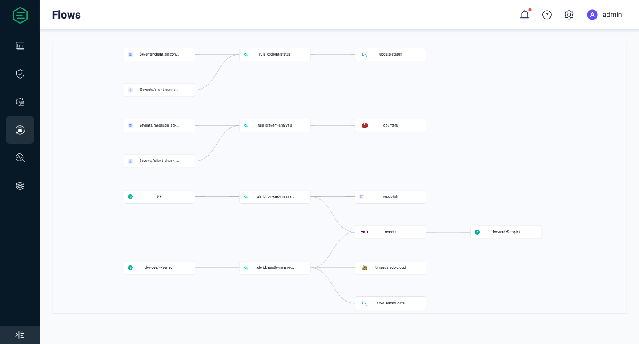The width and height of the screenshot is (639, 344).
Task: Click the rule icon on handle-sensor-...
Action: click(x=246, y=267)
